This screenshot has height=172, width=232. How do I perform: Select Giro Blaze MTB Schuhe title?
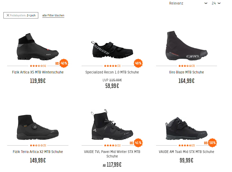pyautogui.click(x=187, y=72)
